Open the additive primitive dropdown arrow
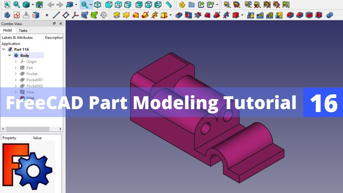343x193 pixels. point(170,15)
